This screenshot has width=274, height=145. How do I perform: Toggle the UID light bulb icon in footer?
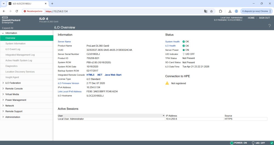pos(253,143)
